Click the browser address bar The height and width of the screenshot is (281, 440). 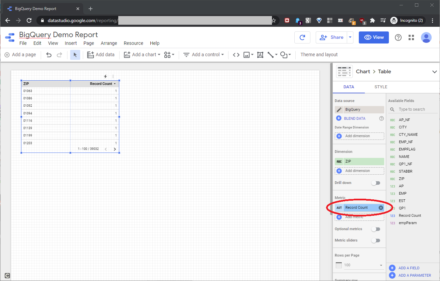[x=158, y=20]
